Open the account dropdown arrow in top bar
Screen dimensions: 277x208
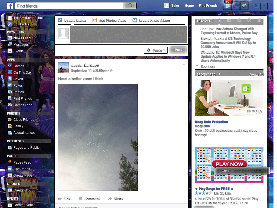pos(264,6)
